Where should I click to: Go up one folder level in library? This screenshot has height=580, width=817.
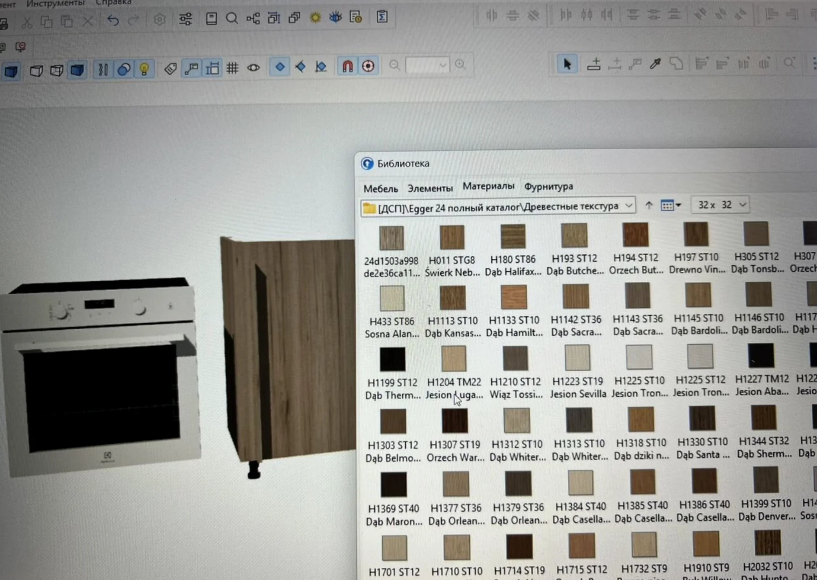[649, 205]
